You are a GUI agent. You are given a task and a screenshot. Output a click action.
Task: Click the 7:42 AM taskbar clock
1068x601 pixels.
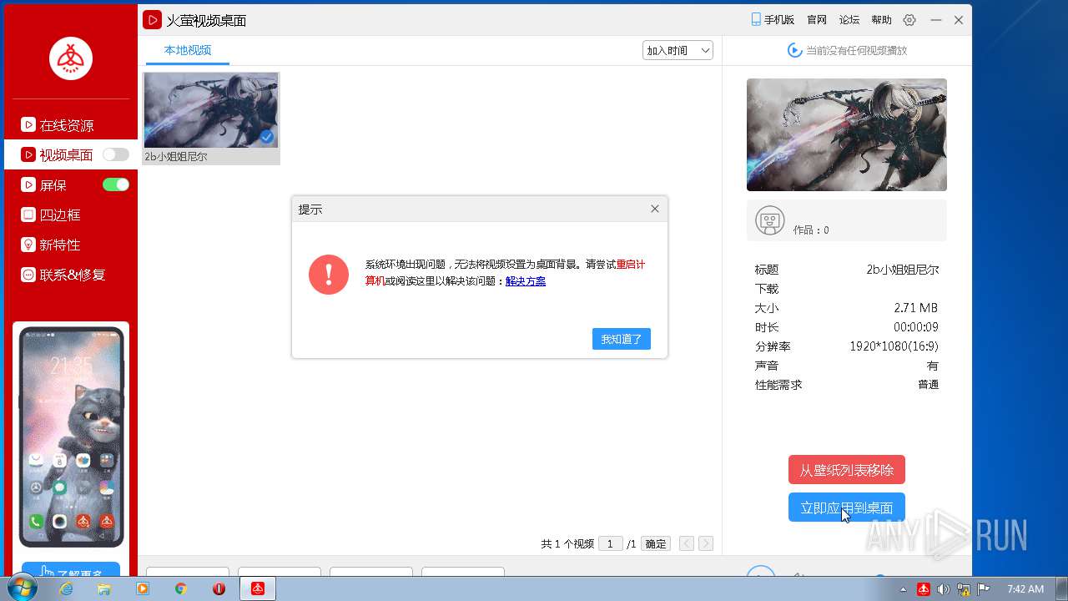(x=1025, y=588)
